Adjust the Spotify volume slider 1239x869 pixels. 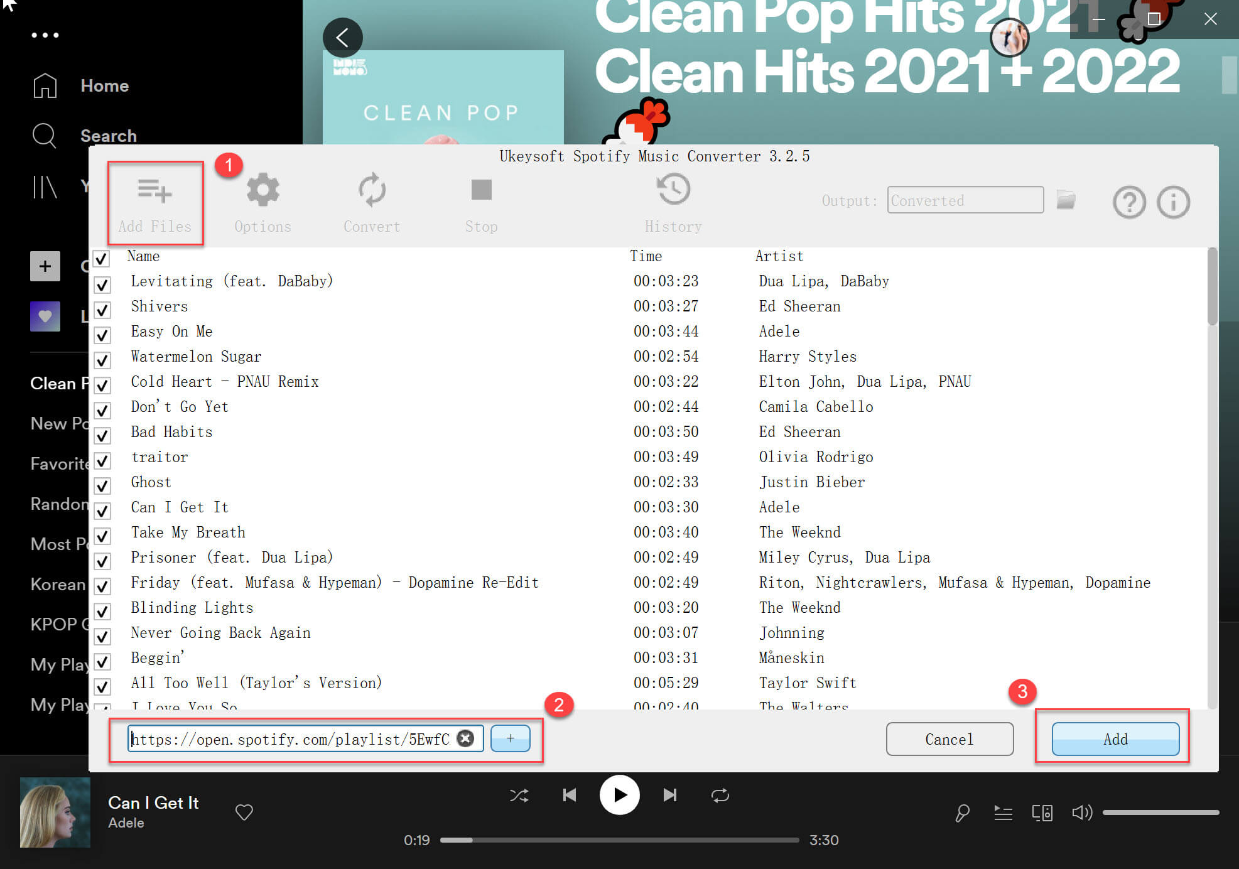[1160, 812]
